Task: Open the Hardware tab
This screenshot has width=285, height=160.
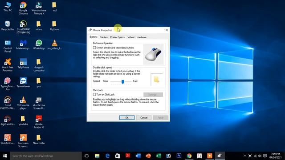Action: [142, 37]
